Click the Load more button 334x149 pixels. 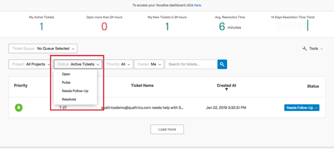pyautogui.click(x=167, y=129)
